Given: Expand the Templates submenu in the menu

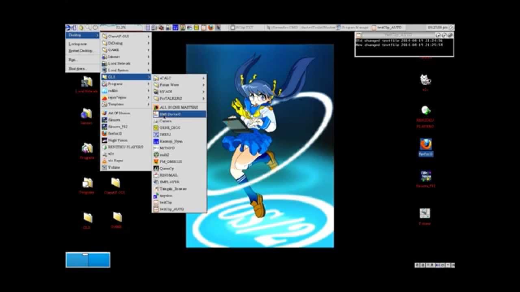Looking at the screenshot, I should tap(126, 104).
